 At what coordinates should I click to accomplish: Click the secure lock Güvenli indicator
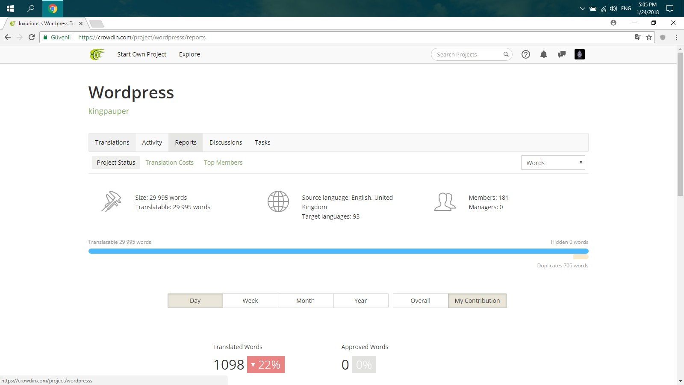point(57,37)
